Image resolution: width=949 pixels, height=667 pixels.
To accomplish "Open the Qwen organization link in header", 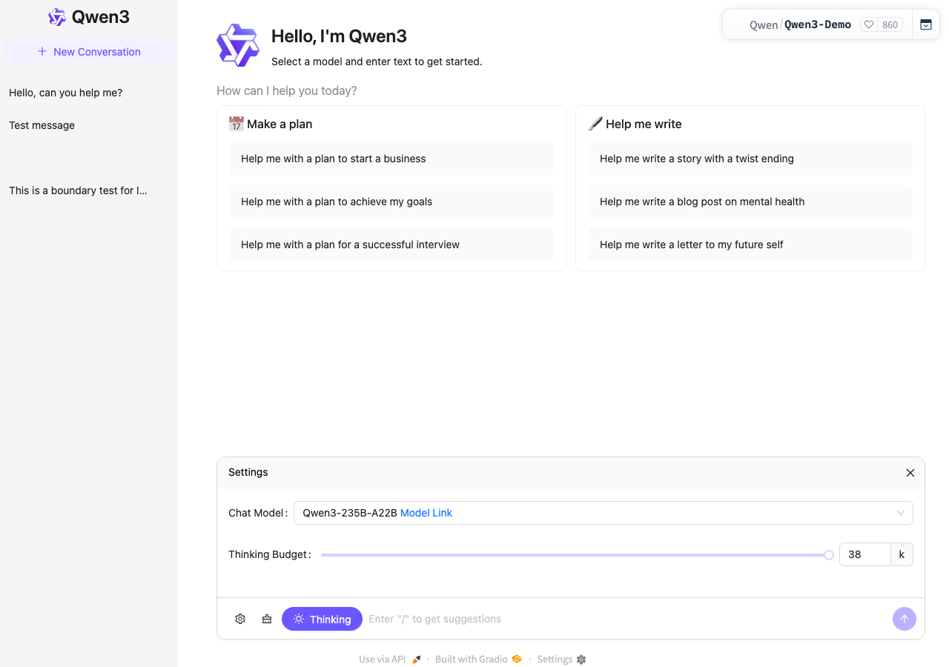I will pos(764,25).
